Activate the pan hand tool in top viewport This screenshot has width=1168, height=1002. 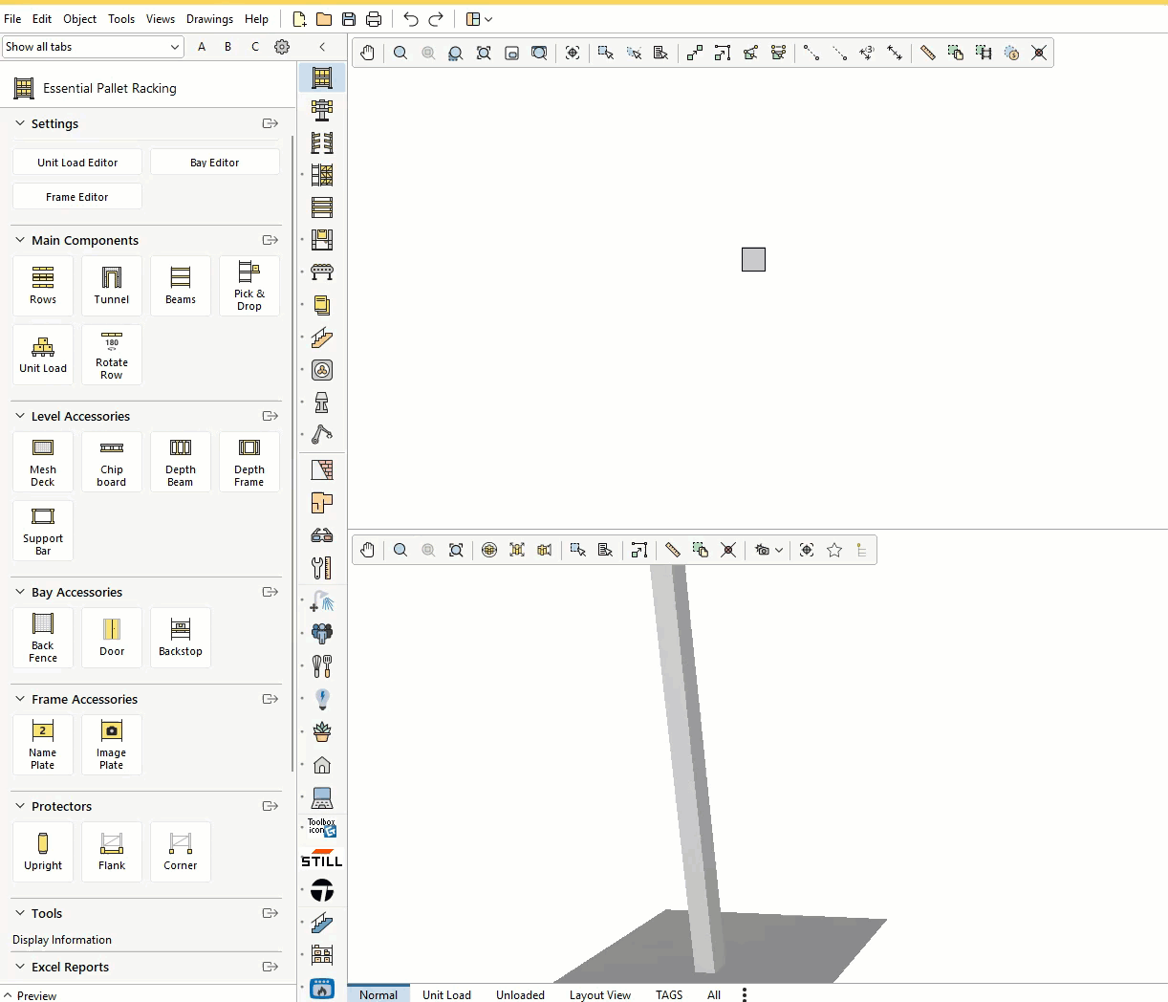click(368, 53)
